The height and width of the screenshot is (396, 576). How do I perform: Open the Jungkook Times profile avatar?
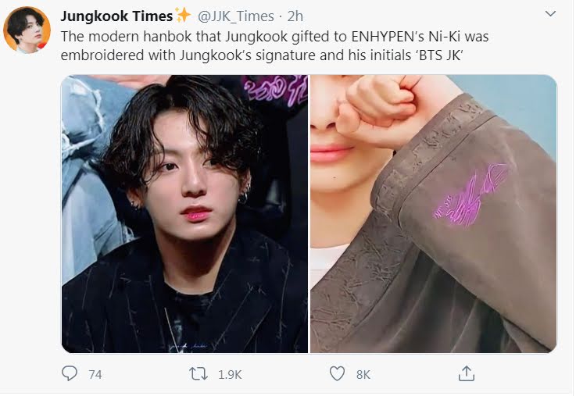[27, 30]
